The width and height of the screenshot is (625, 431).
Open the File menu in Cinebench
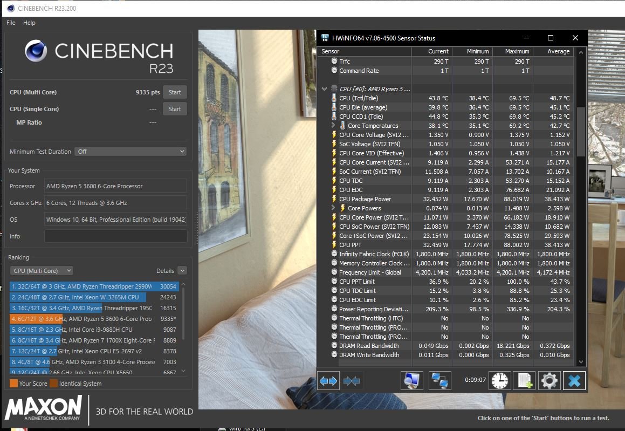point(11,23)
